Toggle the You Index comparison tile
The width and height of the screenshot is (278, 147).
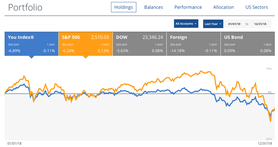31,44
